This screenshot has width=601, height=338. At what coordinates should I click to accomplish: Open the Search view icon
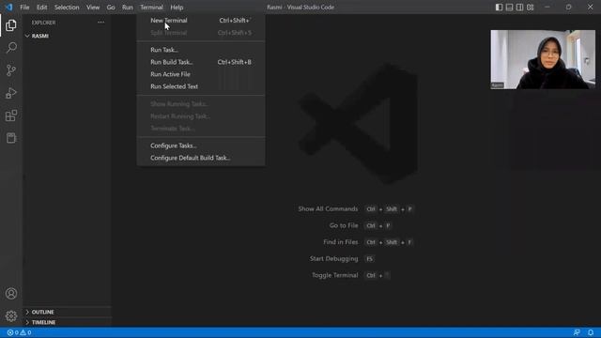click(x=11, y=48)
